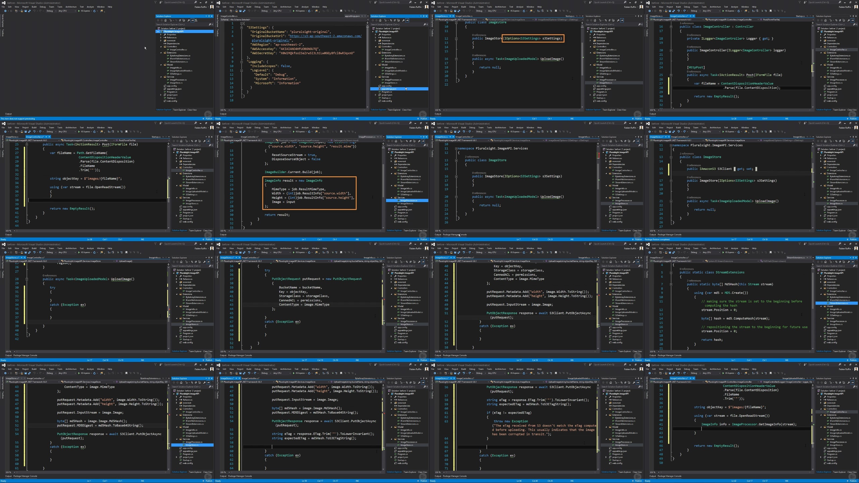
Task: Click Save All icon in the empty-editor window
Action: (x=29, y=11)
